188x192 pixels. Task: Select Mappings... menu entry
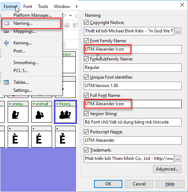coord(31,31)
